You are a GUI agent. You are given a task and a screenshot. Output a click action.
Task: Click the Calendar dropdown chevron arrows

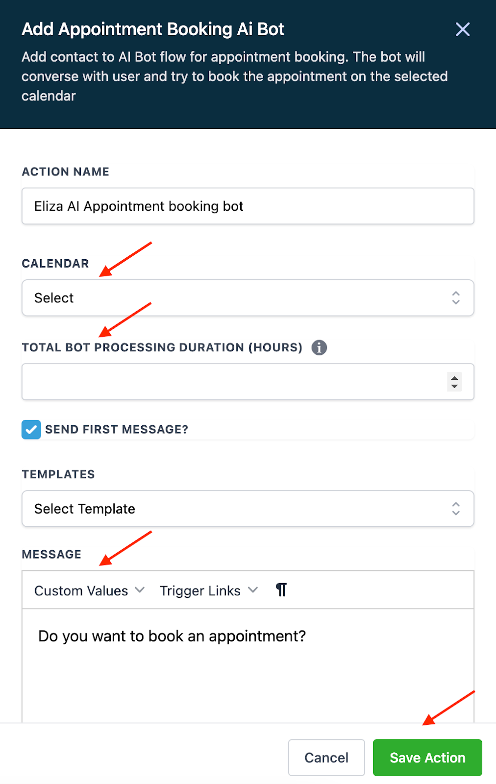pyautogui.click(x=456, y=298)
